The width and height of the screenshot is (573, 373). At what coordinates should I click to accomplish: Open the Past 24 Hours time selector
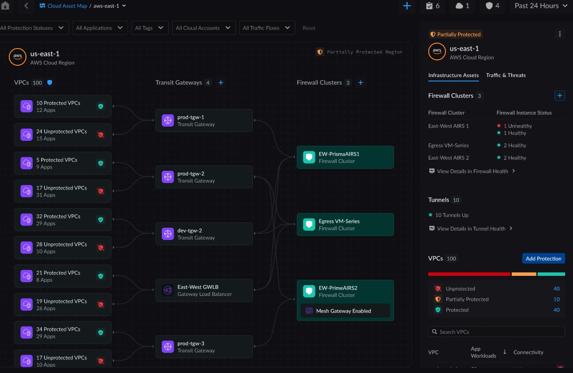click(540, 6)
